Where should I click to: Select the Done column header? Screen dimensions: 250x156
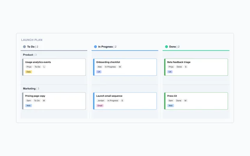[196, 47]
